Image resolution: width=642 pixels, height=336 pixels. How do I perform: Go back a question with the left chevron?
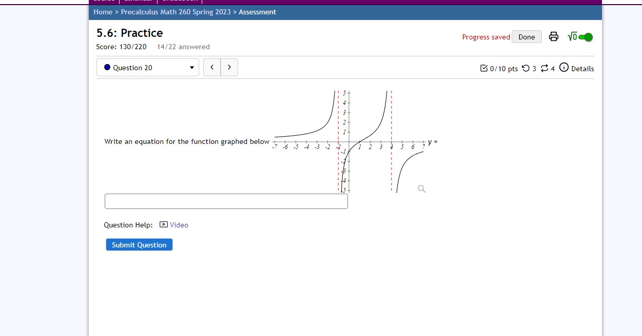[211, 67]
